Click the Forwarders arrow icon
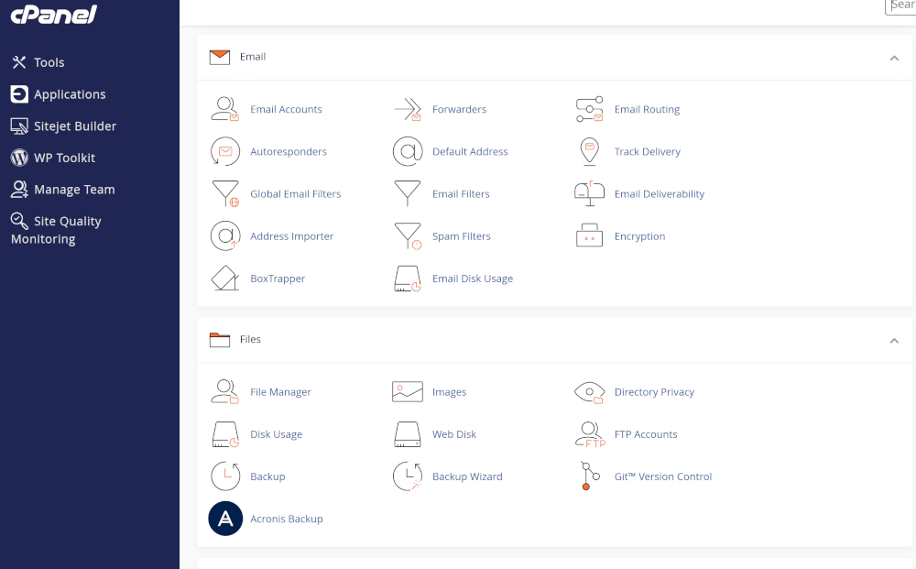Screen dimensions: 916x569 coord(407,109)
